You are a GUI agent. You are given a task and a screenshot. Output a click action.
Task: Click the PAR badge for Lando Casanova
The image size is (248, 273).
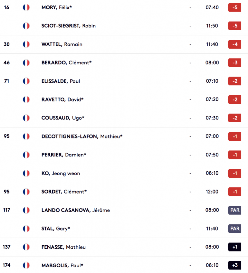(x=234, y=210)
